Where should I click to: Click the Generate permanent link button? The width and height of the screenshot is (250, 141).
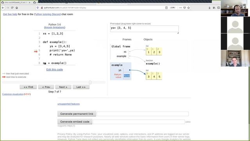pos(77,114)
